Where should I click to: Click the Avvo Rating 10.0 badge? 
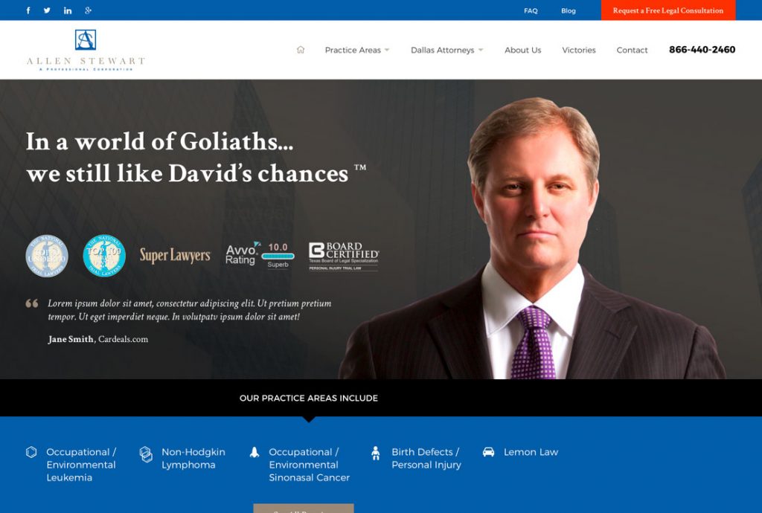coord(260,255)
